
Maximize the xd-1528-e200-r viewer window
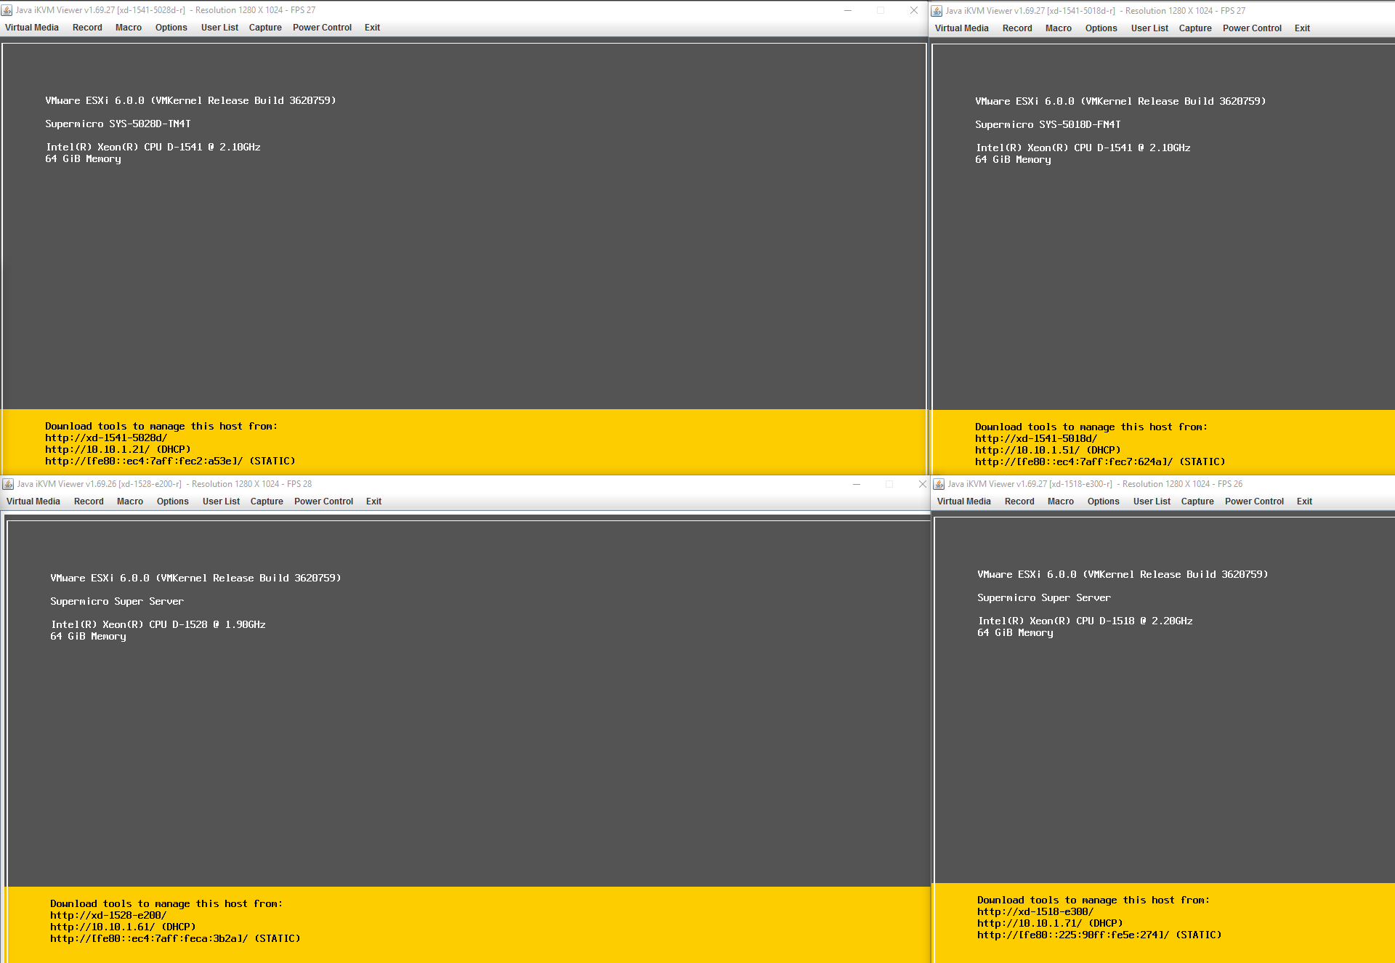click(x=889, y=484)
